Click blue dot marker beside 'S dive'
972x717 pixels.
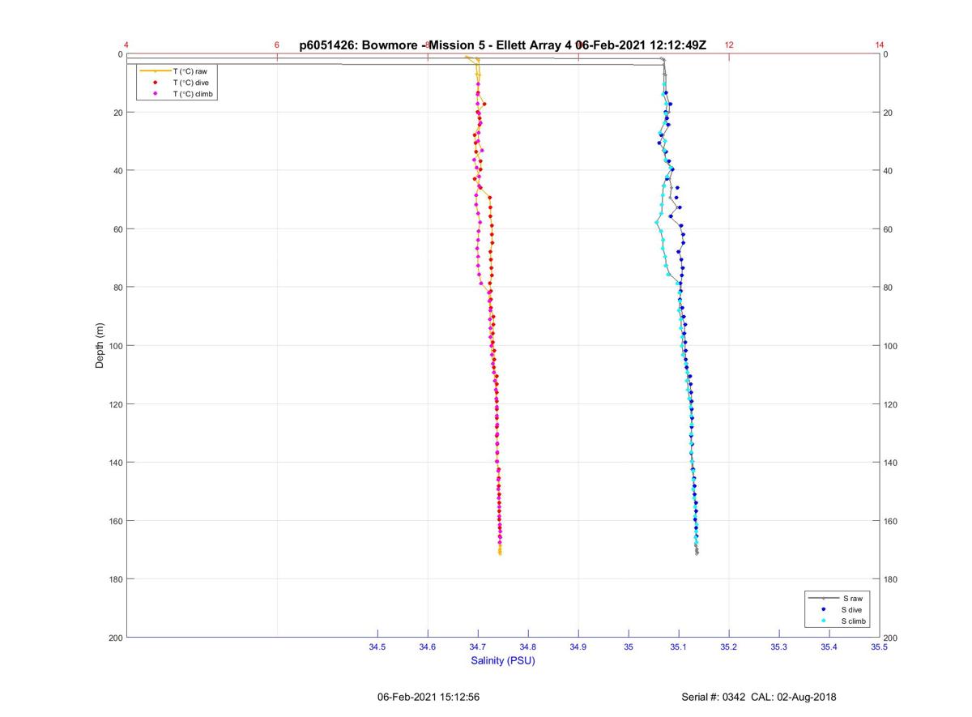(x=823, y=609)
